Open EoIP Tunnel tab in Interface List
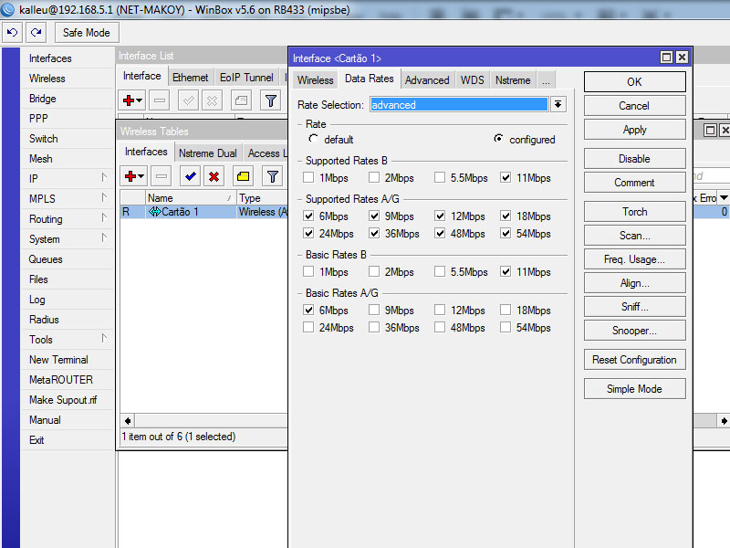The width and height of the screenshot is (730, 548). [x=246, y=78]
